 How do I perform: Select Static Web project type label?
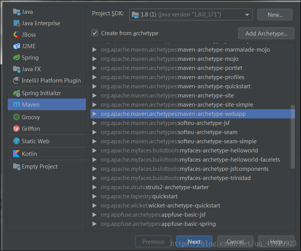(x=36, y=141)
